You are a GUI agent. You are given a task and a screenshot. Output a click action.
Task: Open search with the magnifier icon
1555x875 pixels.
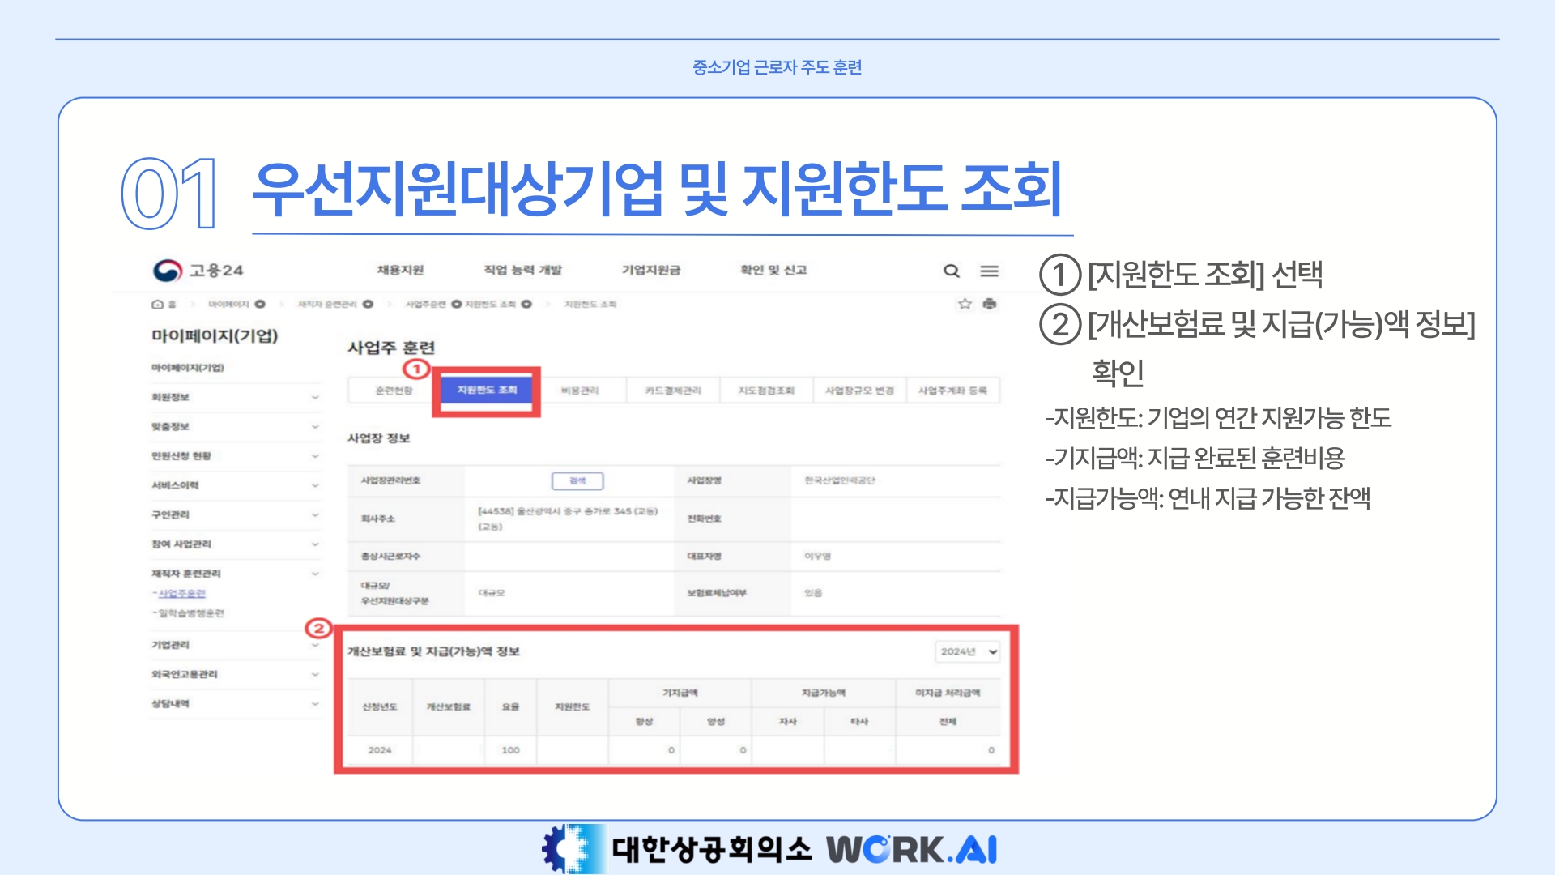(x=952, y=271)
